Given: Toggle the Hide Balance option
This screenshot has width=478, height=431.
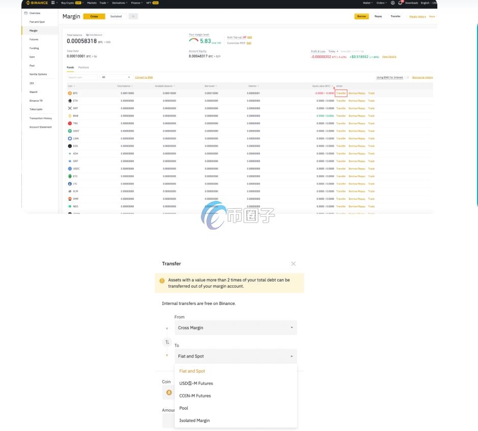Looking at the screenshot, I should (x=94, y=35).
